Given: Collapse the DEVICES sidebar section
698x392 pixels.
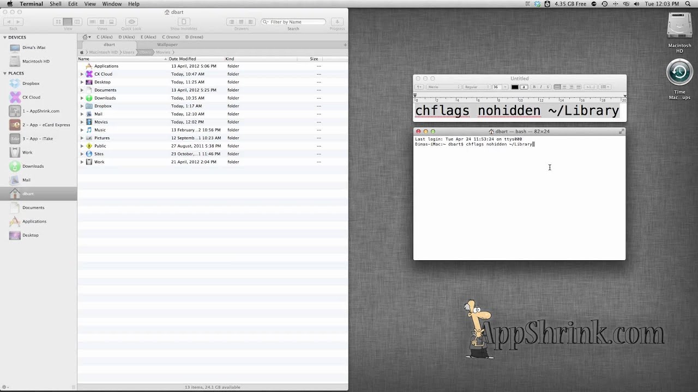Looking at the screenshot, I should tap(5, 38).
